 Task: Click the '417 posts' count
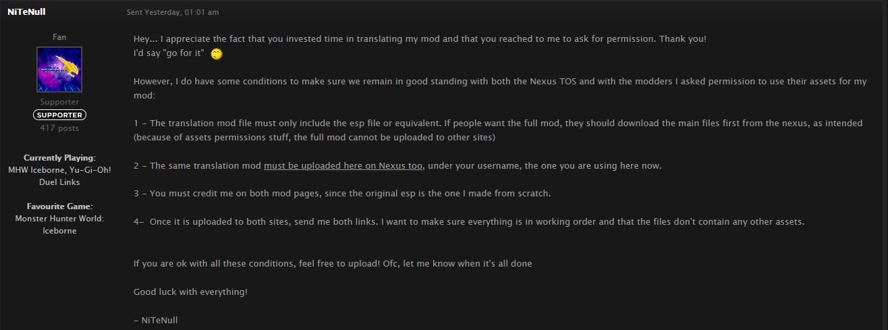tap(59, 128)
